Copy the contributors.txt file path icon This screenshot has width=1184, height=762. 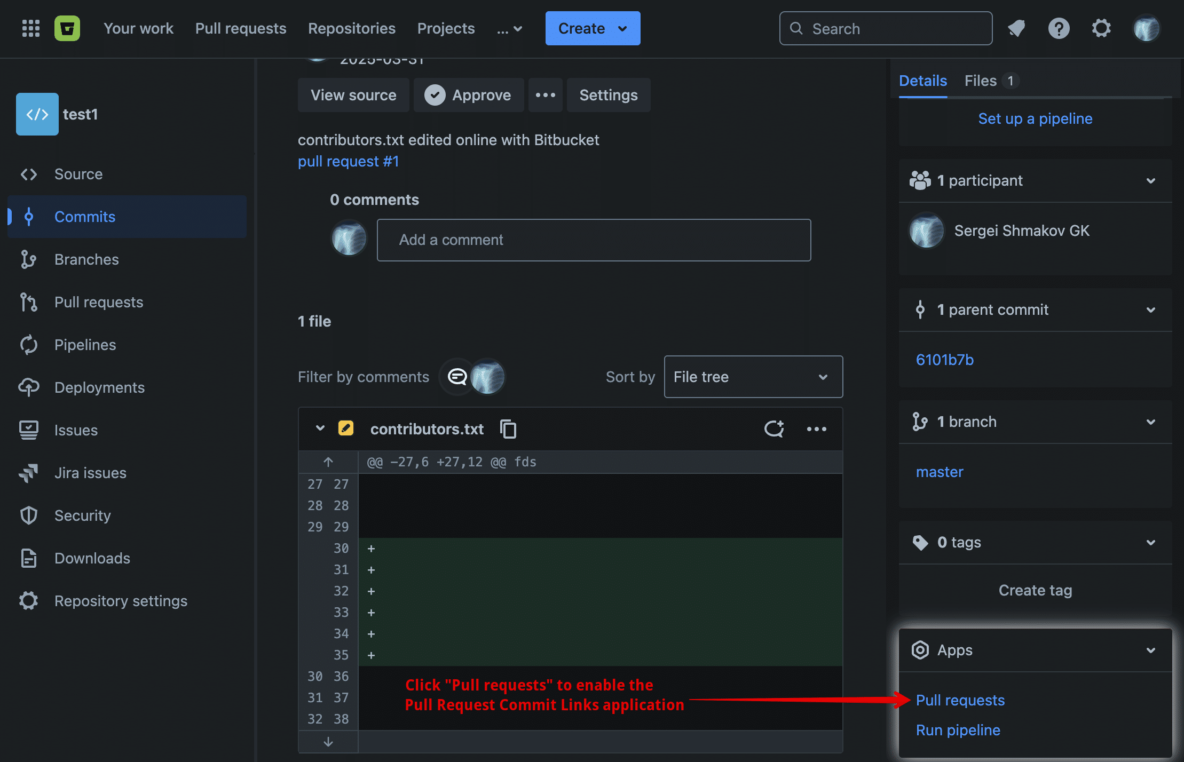tap(508, 429)
